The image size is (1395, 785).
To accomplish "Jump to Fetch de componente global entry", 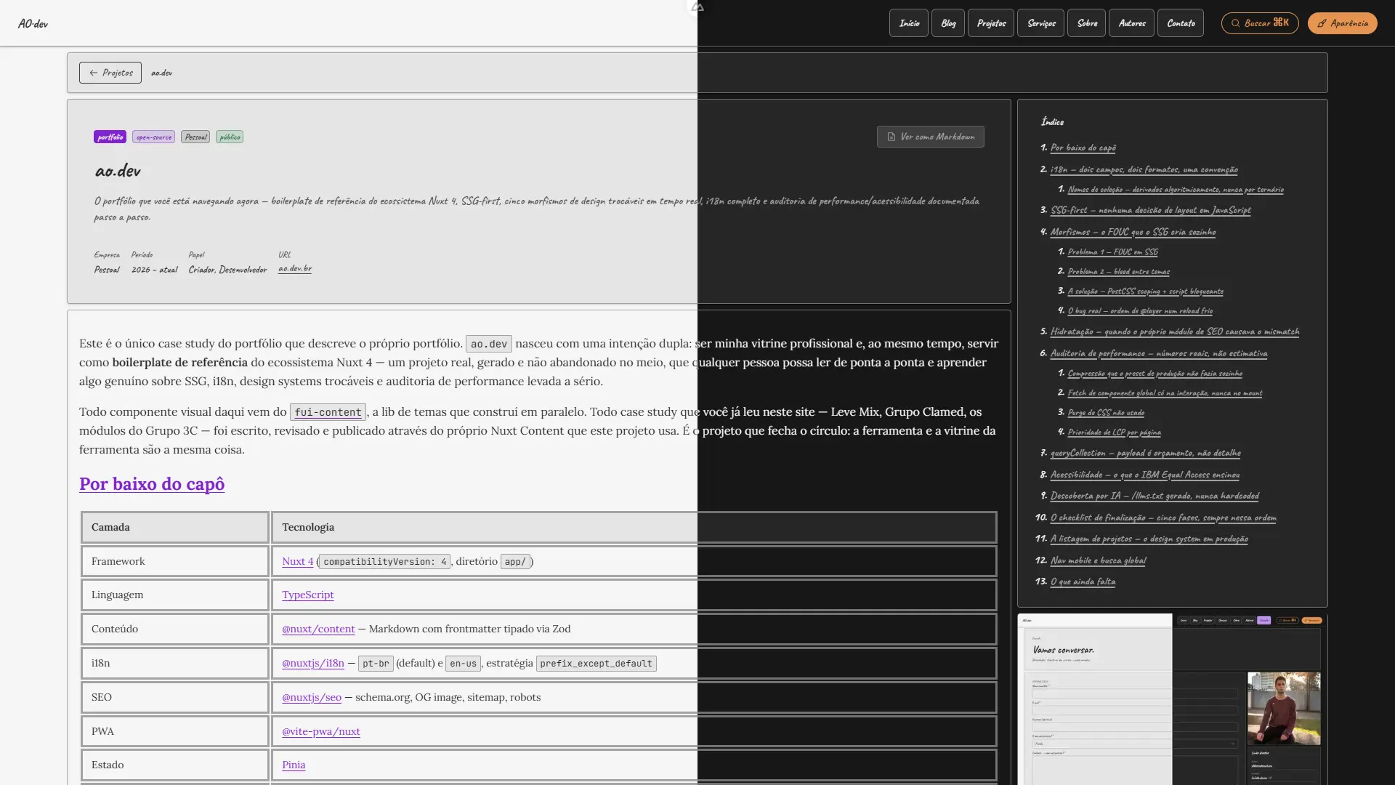I will [x=1165, y=392].
